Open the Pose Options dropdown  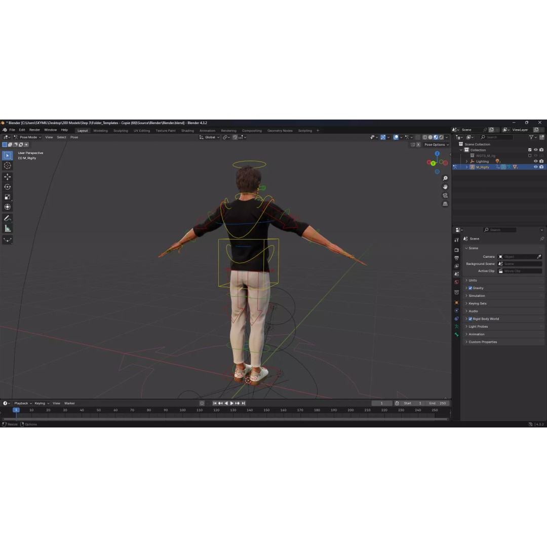(437, 145)
